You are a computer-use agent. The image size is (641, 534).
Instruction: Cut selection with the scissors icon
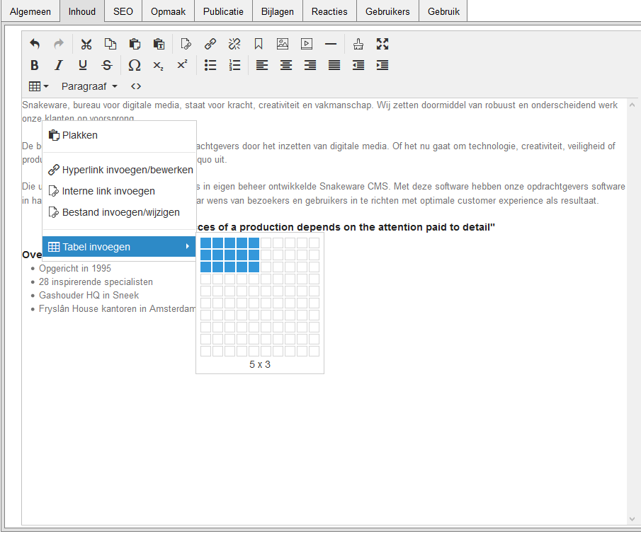pyautogui.click(x=86, y=44)
